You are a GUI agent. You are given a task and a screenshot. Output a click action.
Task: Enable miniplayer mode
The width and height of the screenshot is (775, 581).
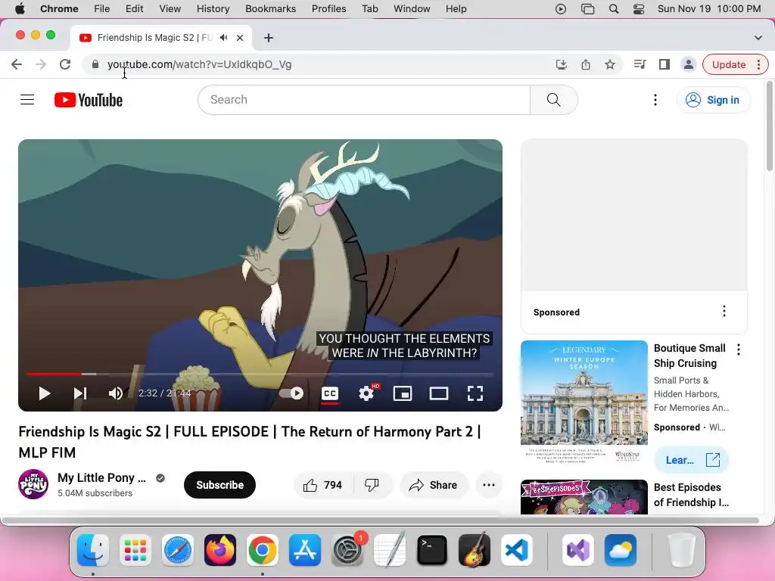click(403, 393)
